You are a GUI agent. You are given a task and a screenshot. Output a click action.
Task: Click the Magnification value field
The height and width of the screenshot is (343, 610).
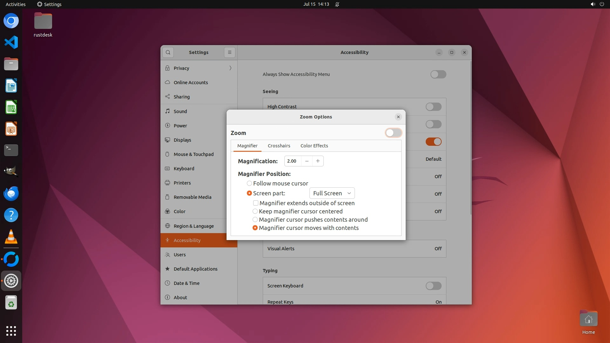pyautogui.click(x=292, y=161)
